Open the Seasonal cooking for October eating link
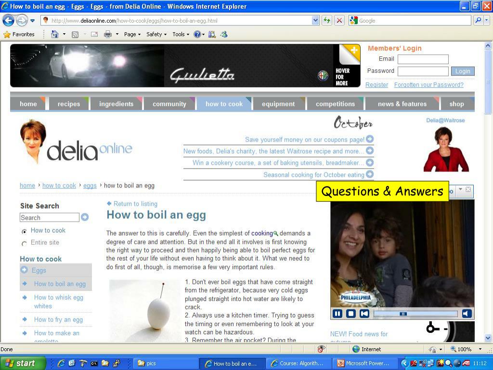Screen dimensions: 493x370 (x=314, y=174)
